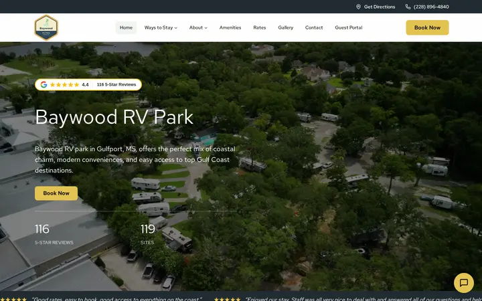Open the chat widget bubble icon
The width and height of the screenshot is (482, 301).
point(464,283)
